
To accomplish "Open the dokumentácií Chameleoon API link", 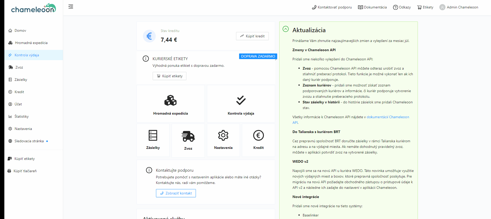I will coord(388,117).
